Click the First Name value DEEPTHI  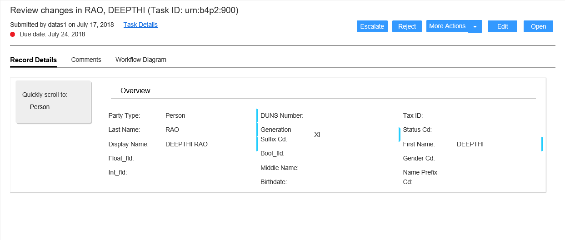pyautogui.click(x=470, y=144)
